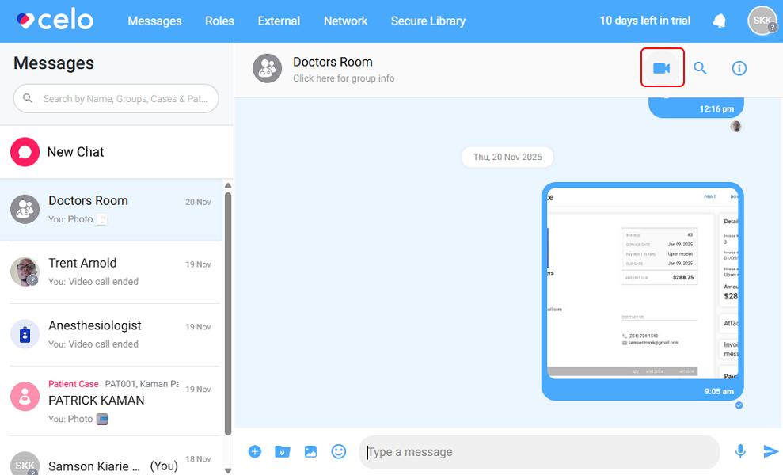783x475 pixels.
Task: Record a voice message with the microphone icon
Action: coord(740,451)
